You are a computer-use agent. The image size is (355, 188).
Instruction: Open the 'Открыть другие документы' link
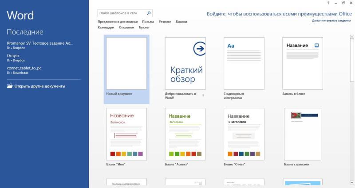tap(39, 86)
